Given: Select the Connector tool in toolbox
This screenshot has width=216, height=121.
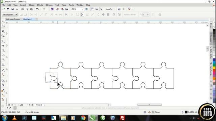Looking at the screenshot, I should (3, 75).
